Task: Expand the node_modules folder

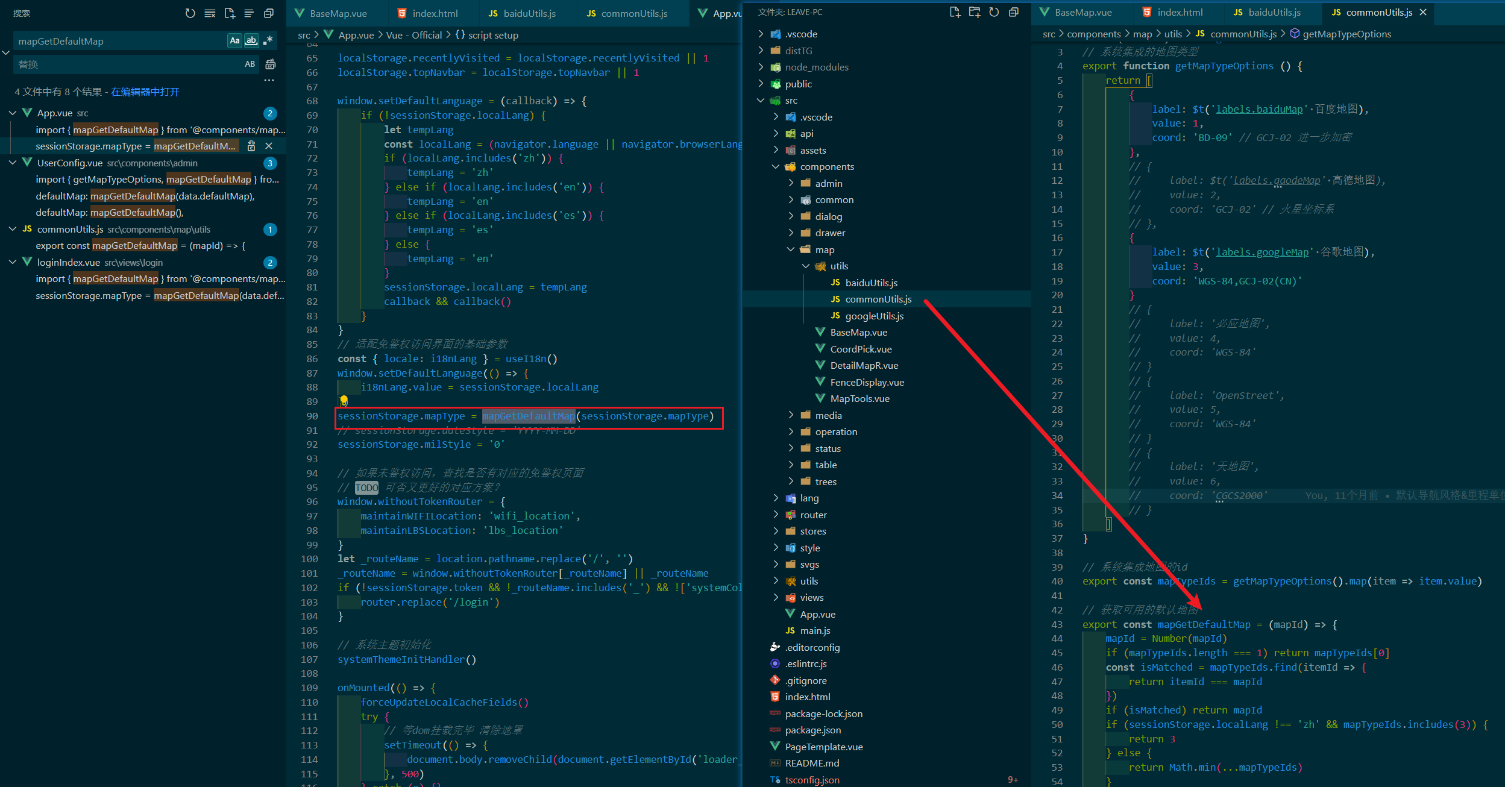Action: tap(816, 67)
